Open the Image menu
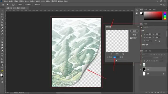This screenshot has height=94, width=168. pos(16,1)
